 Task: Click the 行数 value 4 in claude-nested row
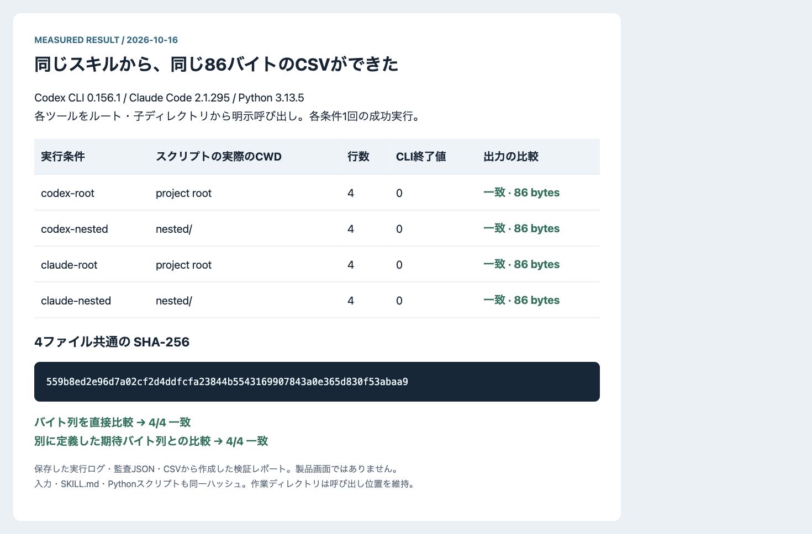click(x=351, y=301)
